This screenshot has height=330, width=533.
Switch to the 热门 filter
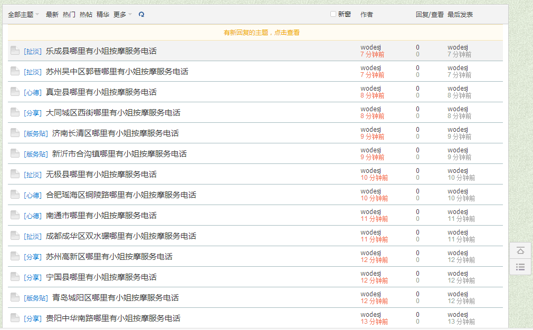[x=69, y=15]
